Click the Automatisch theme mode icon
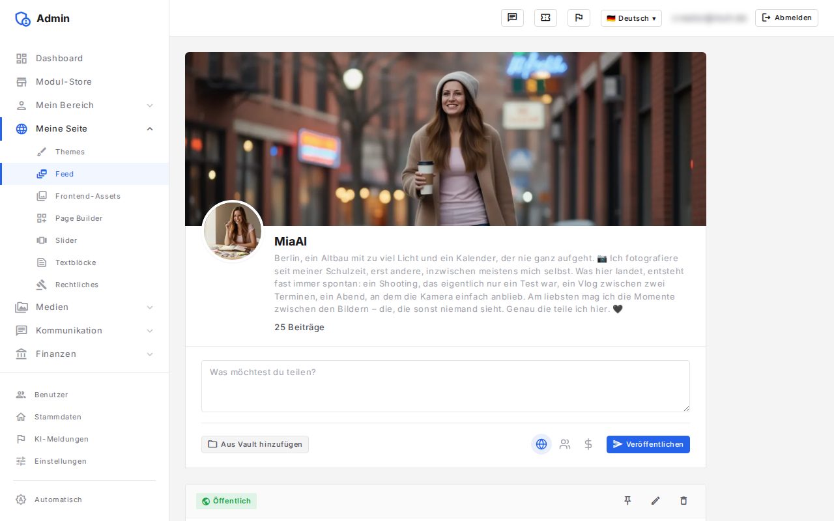This screenshot has height=521, width=834. (21, 500)
